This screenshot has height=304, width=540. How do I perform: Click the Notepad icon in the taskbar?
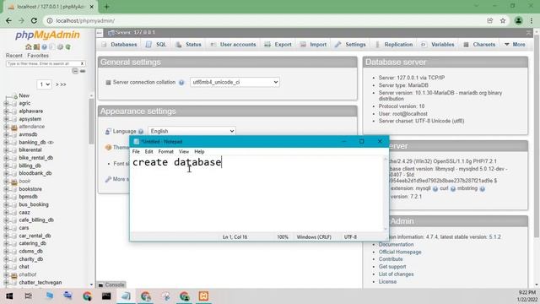tap(126, 296)
